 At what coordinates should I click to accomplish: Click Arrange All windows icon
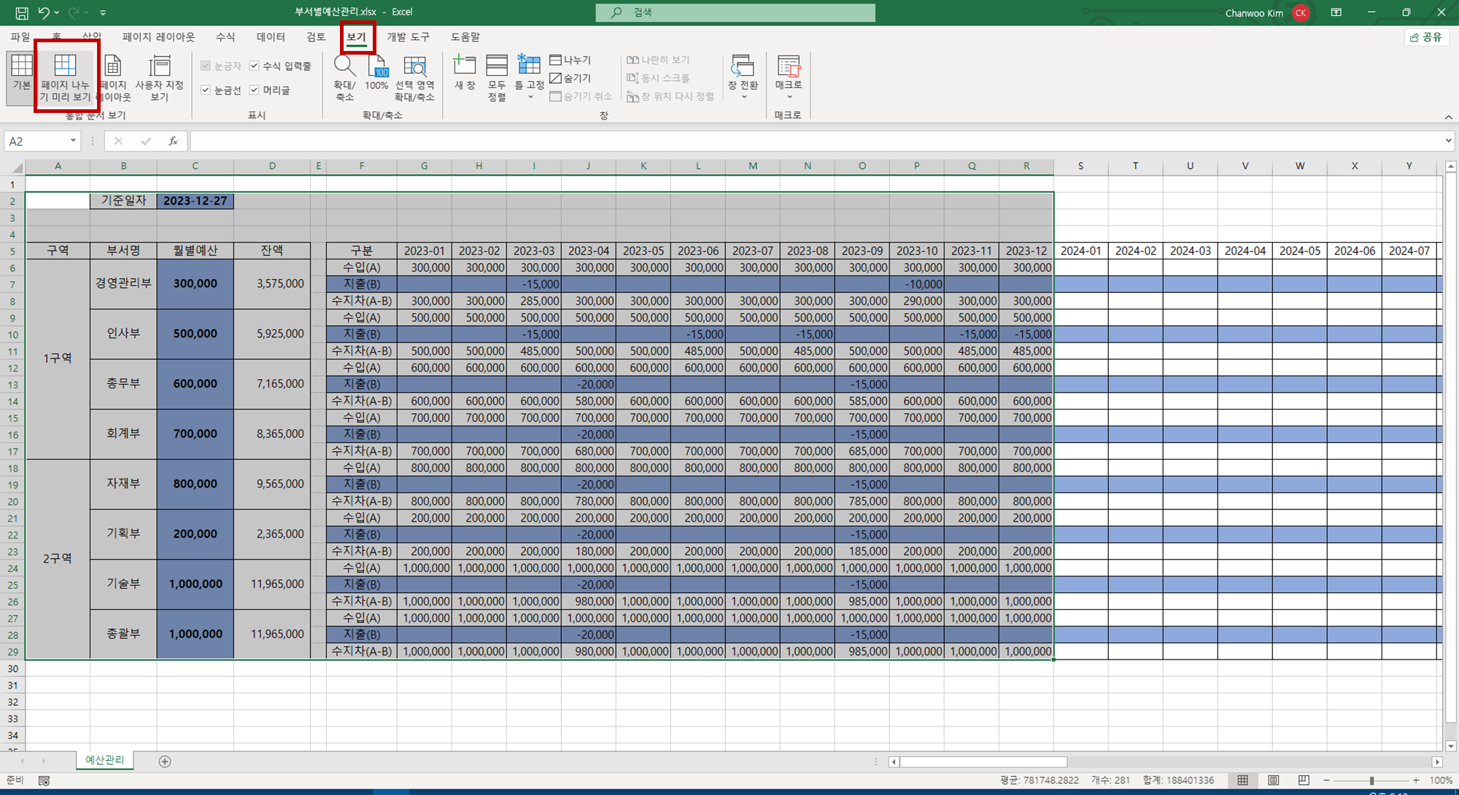tap(497, 67)
